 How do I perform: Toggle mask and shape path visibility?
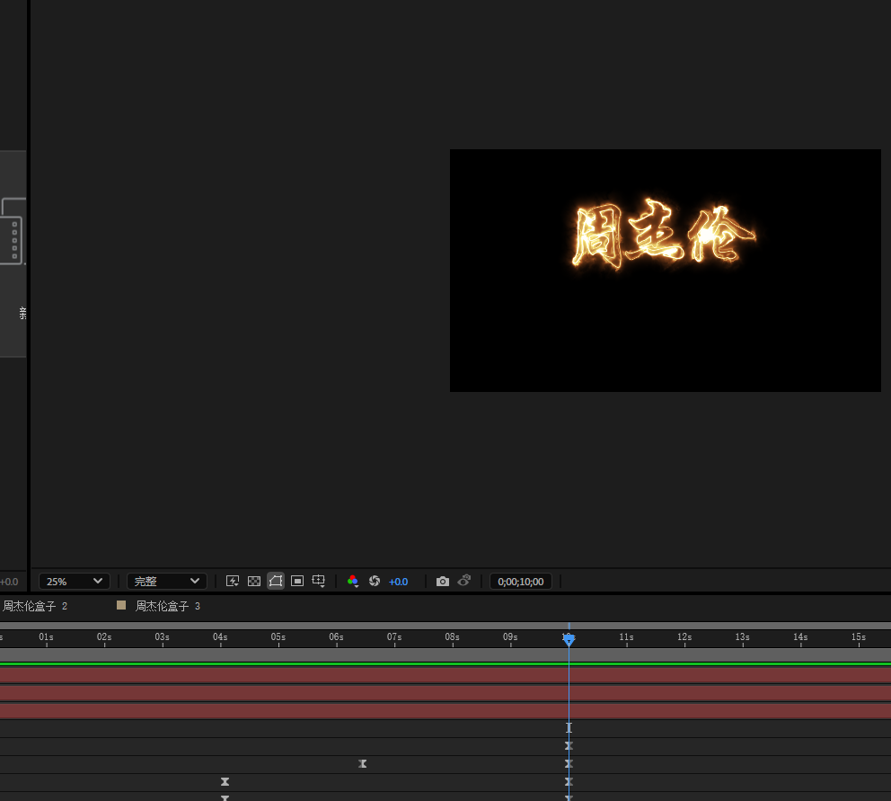(x=276, y=582)
